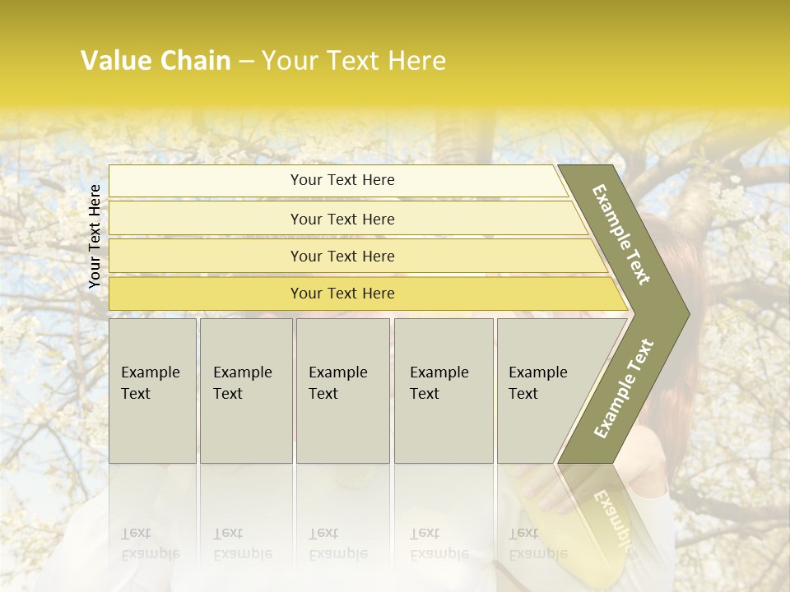Select the lower olive arrow segment's Example Text

coord(624,389)
